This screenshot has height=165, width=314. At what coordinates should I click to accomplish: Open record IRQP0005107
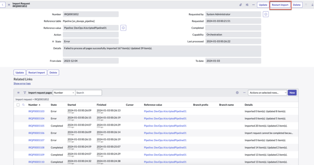(x=36, y=140)
